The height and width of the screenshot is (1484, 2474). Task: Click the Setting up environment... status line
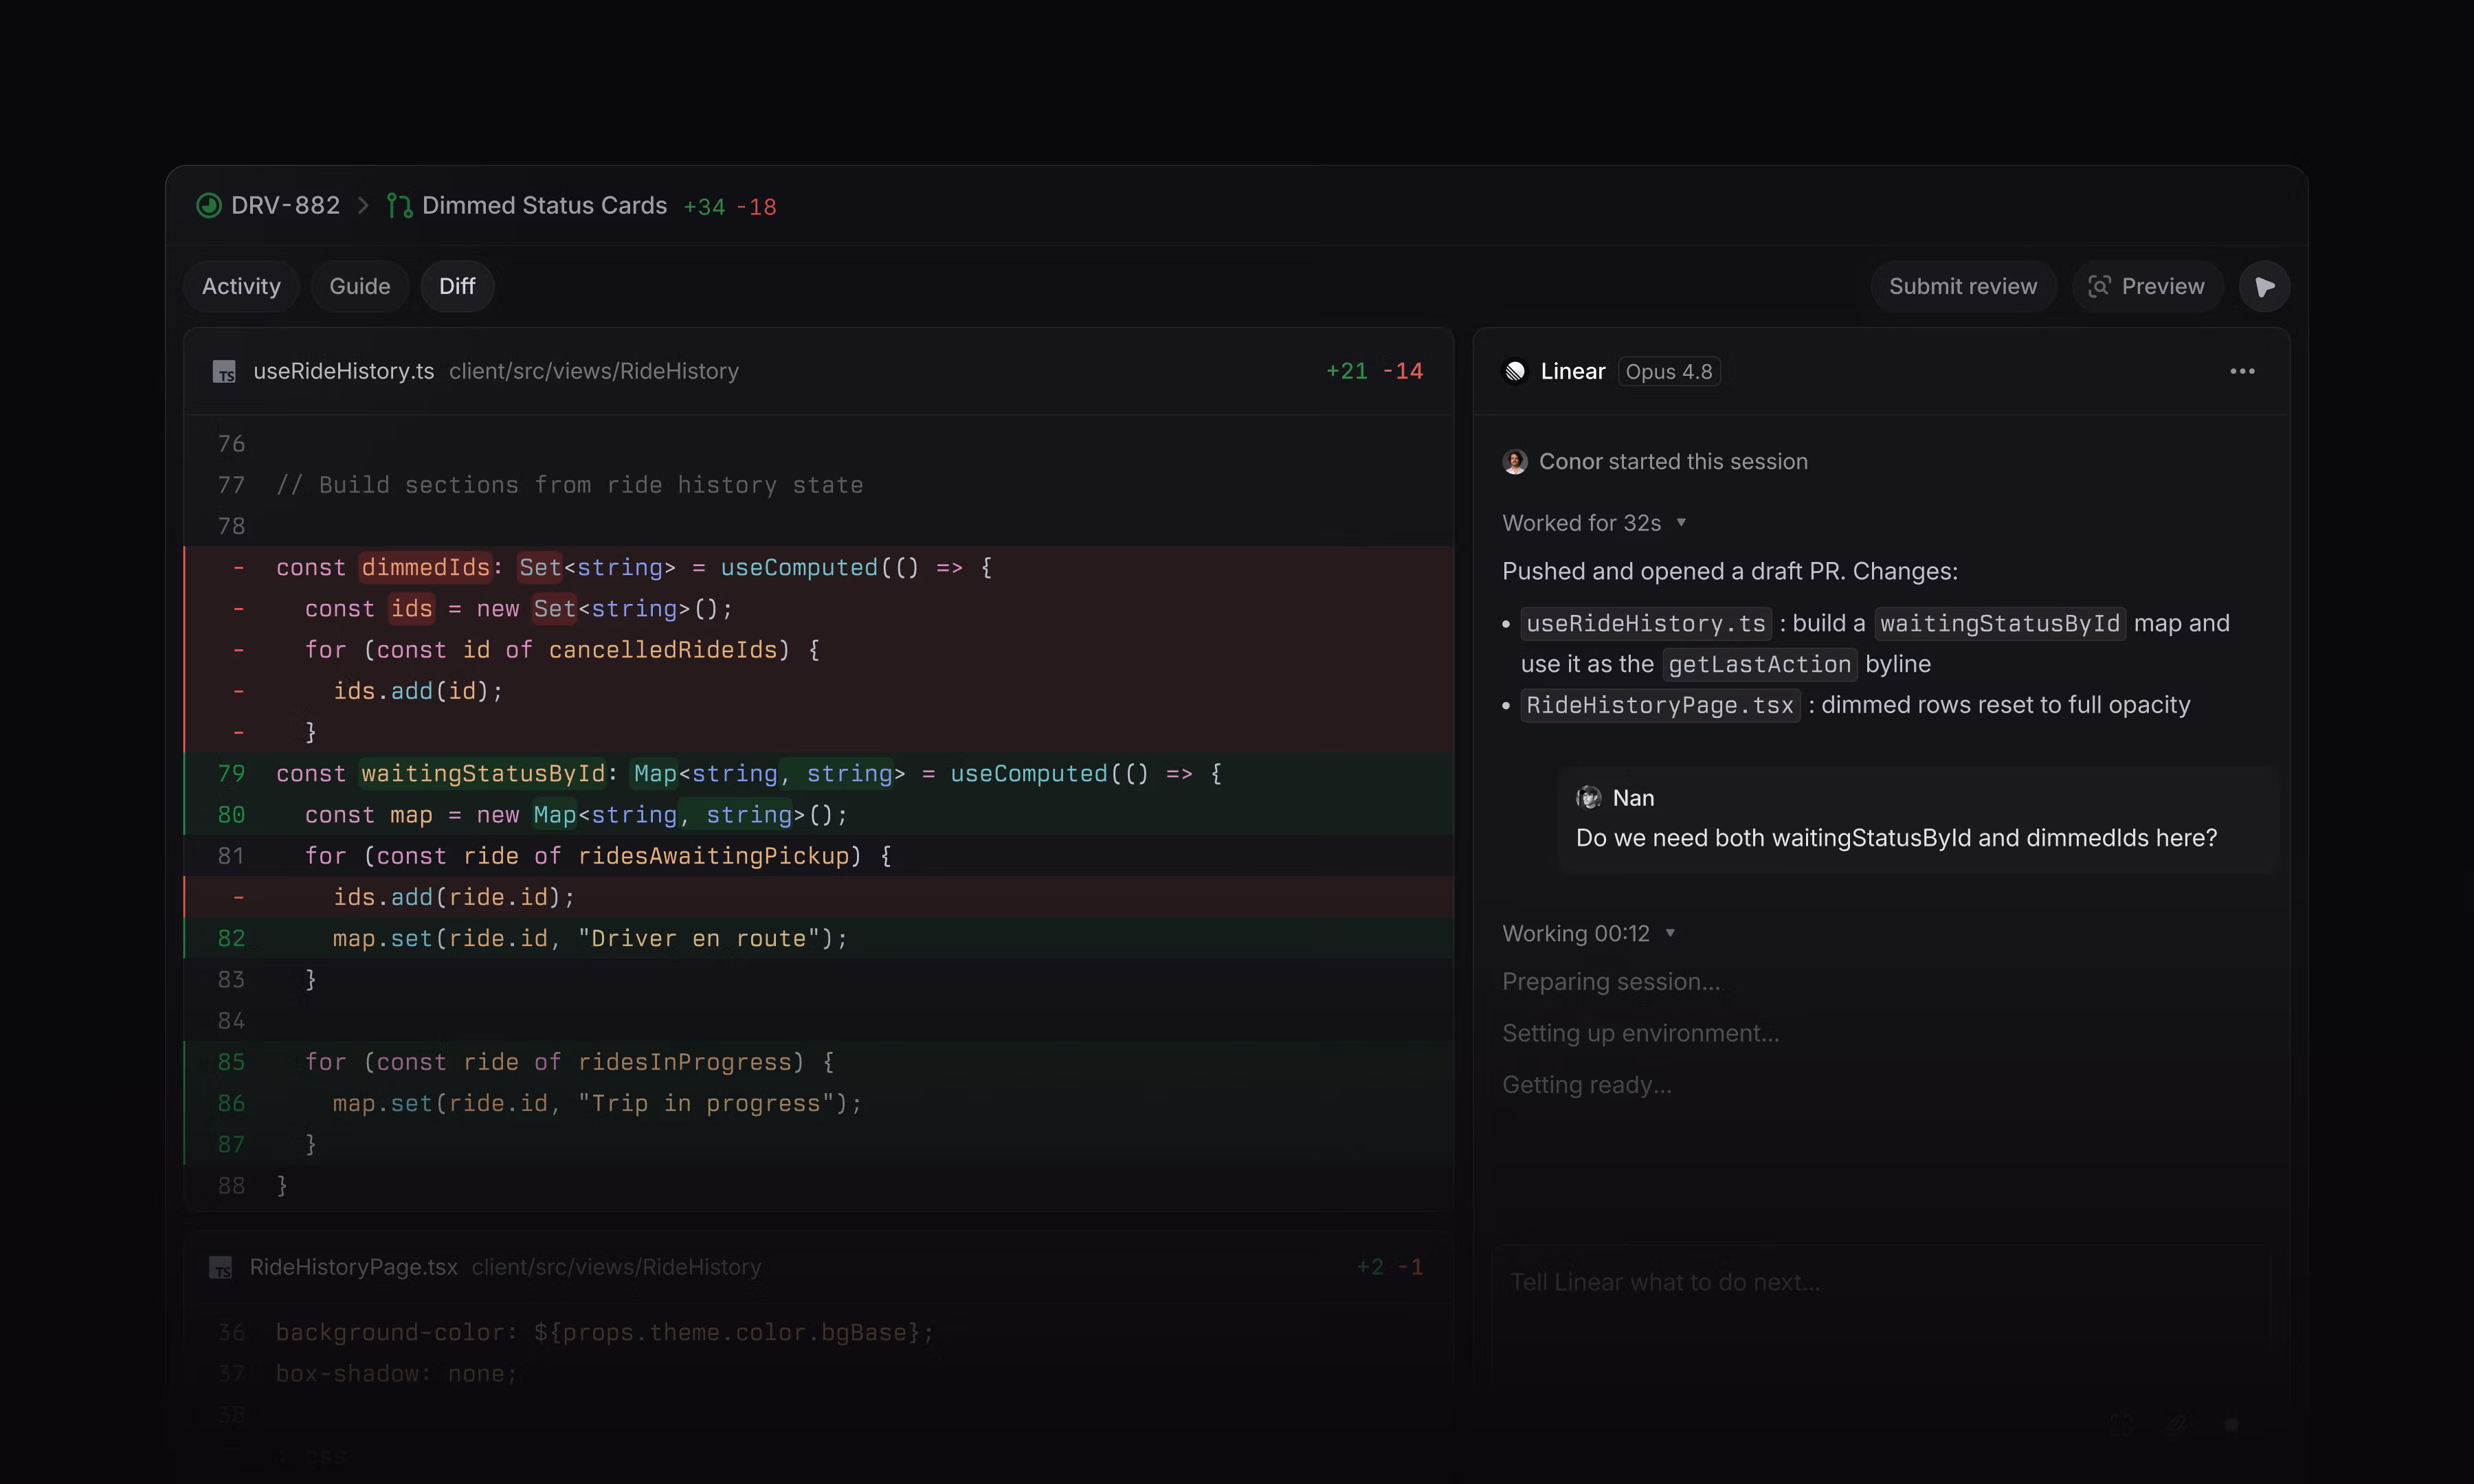click(1641, 1034)
